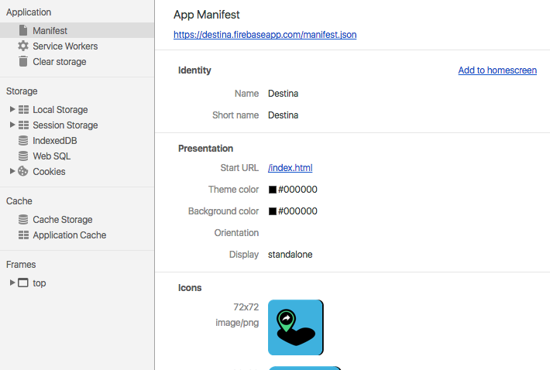
Task: Select Manifest in the Application sidebar
Action: click(x=77, y=30)
